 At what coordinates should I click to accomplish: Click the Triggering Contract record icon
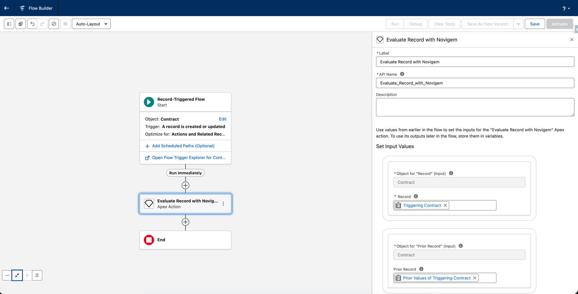398,205
